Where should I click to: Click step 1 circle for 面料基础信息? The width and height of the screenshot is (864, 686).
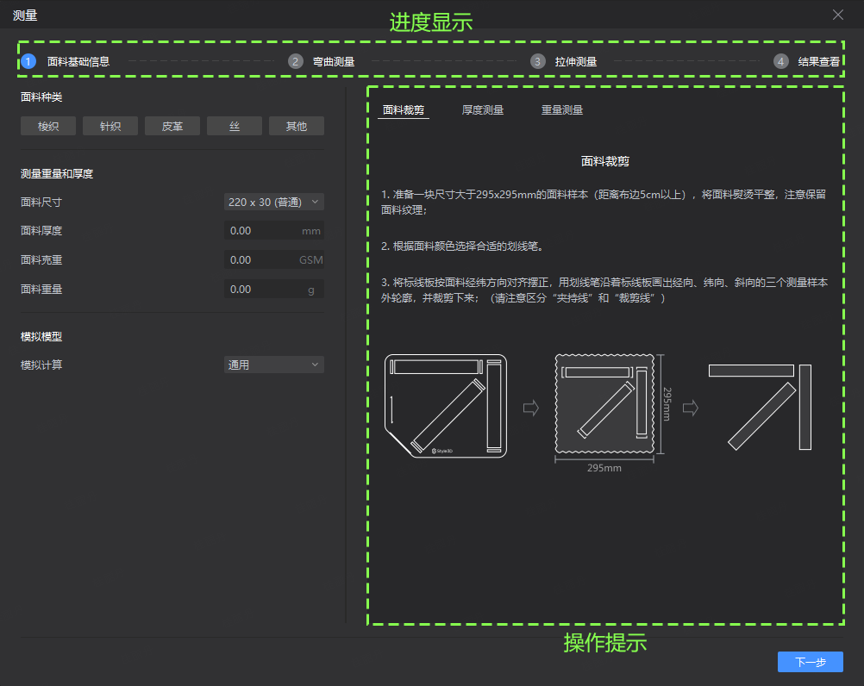pyautogui.click(x=28, y=61)
